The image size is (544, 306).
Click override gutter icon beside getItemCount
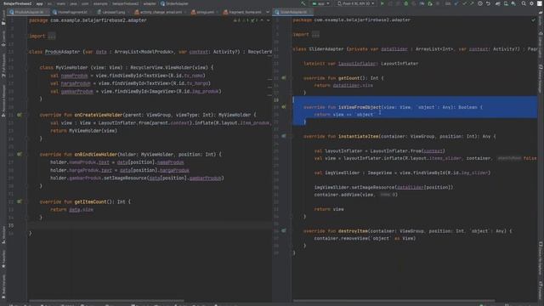(x=20, y=201)
